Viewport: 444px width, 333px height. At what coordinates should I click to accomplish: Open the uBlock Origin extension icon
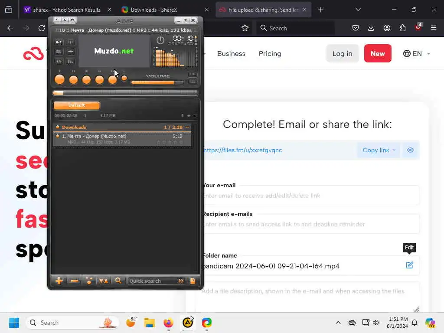click(x=418, y=27)
